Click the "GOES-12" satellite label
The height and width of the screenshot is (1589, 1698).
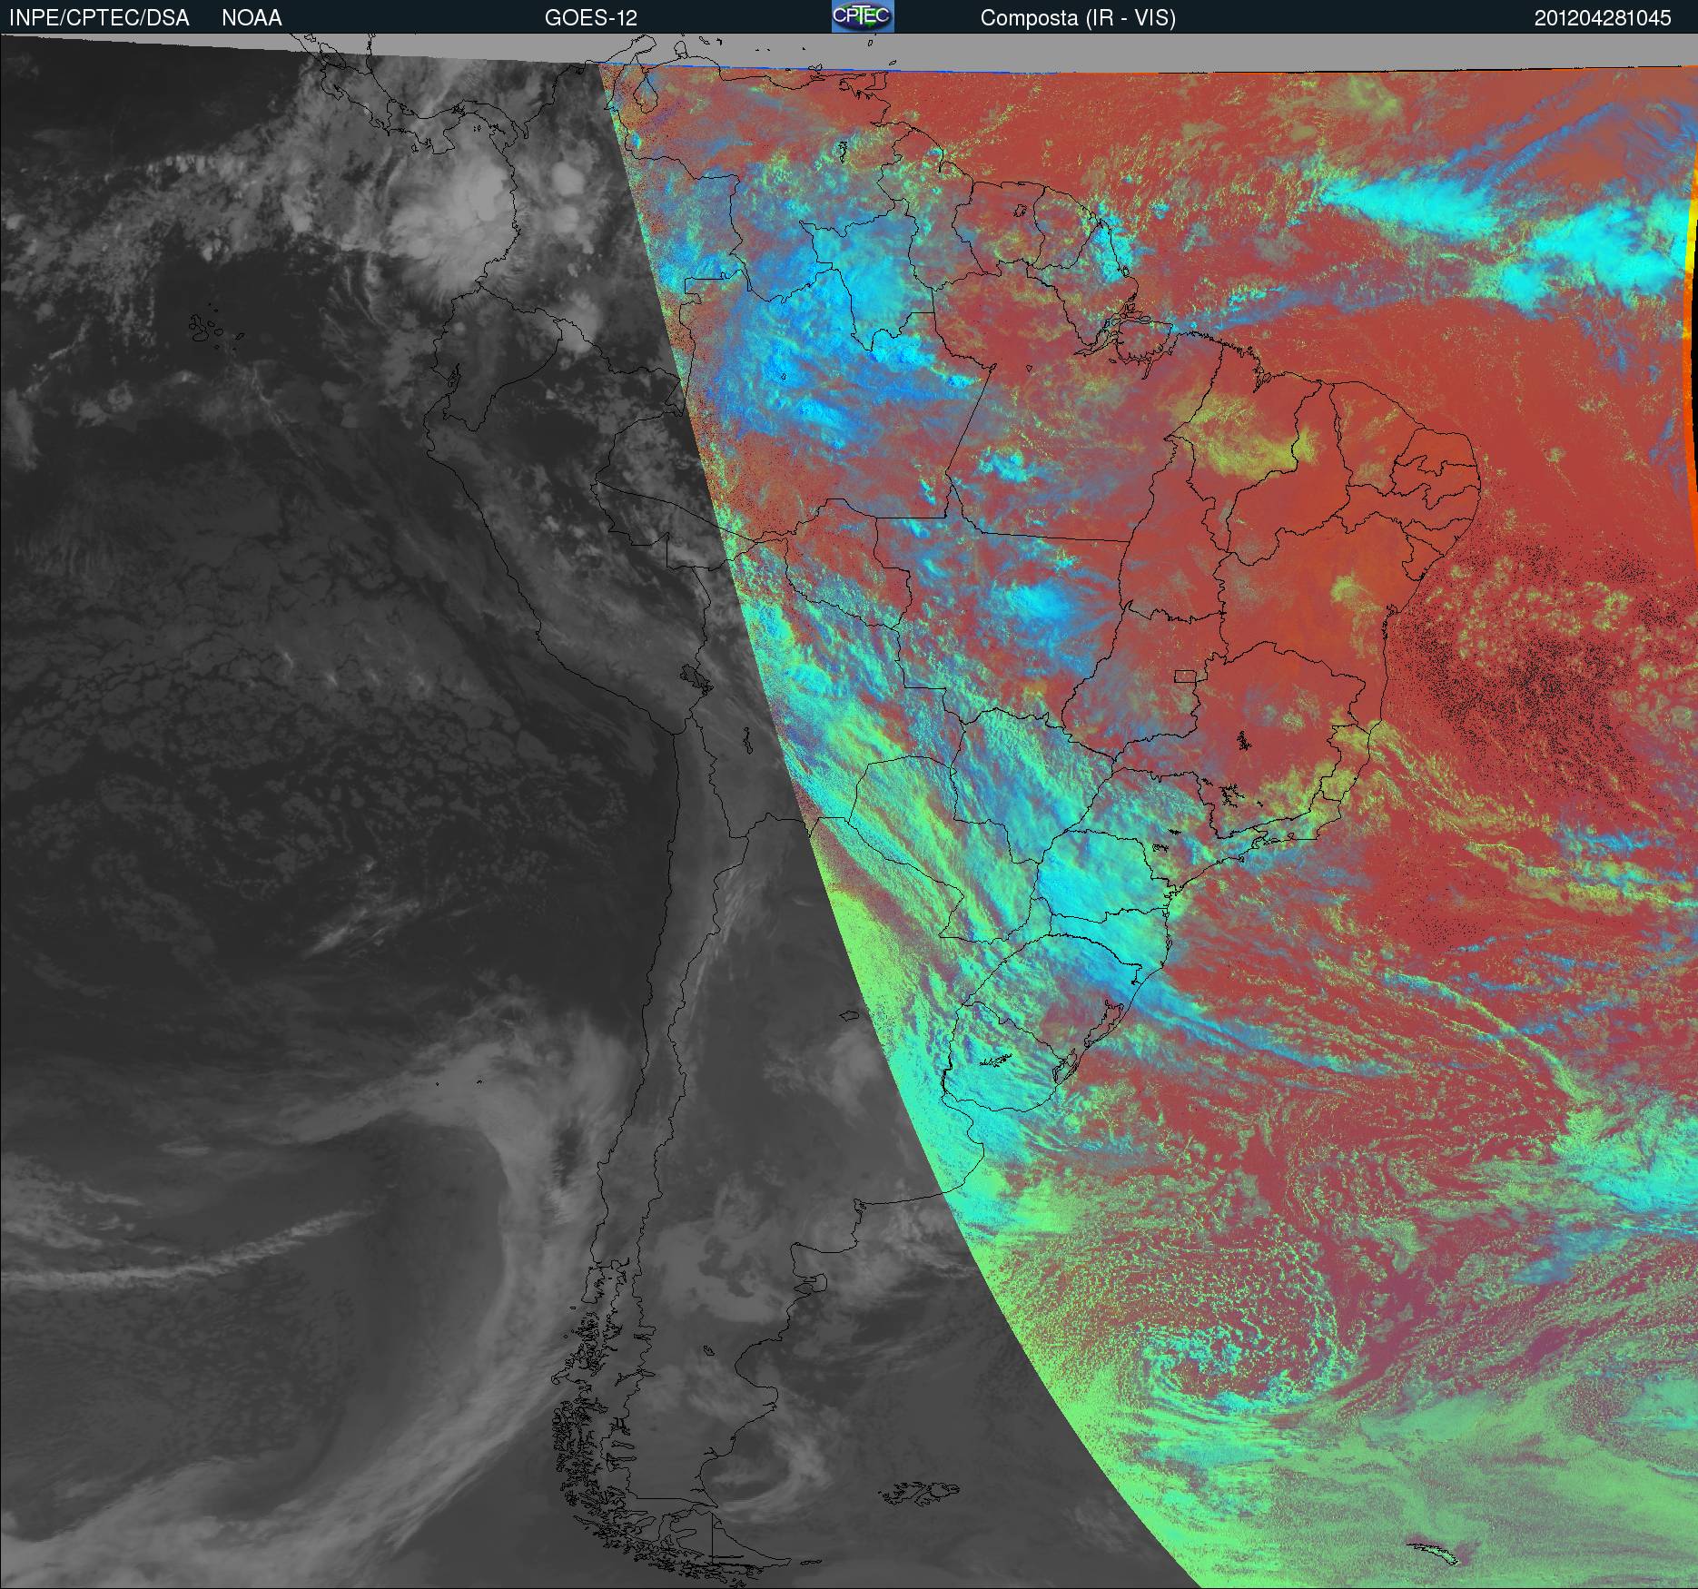(591, 18)
